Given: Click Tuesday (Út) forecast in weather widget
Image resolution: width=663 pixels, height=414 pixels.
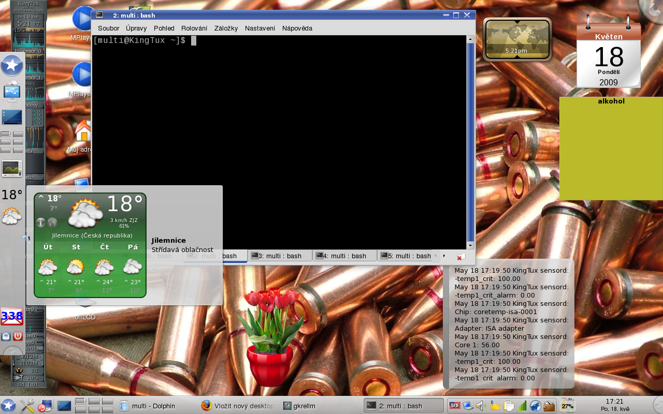Looking at the screenshot, I should (48, 269).
